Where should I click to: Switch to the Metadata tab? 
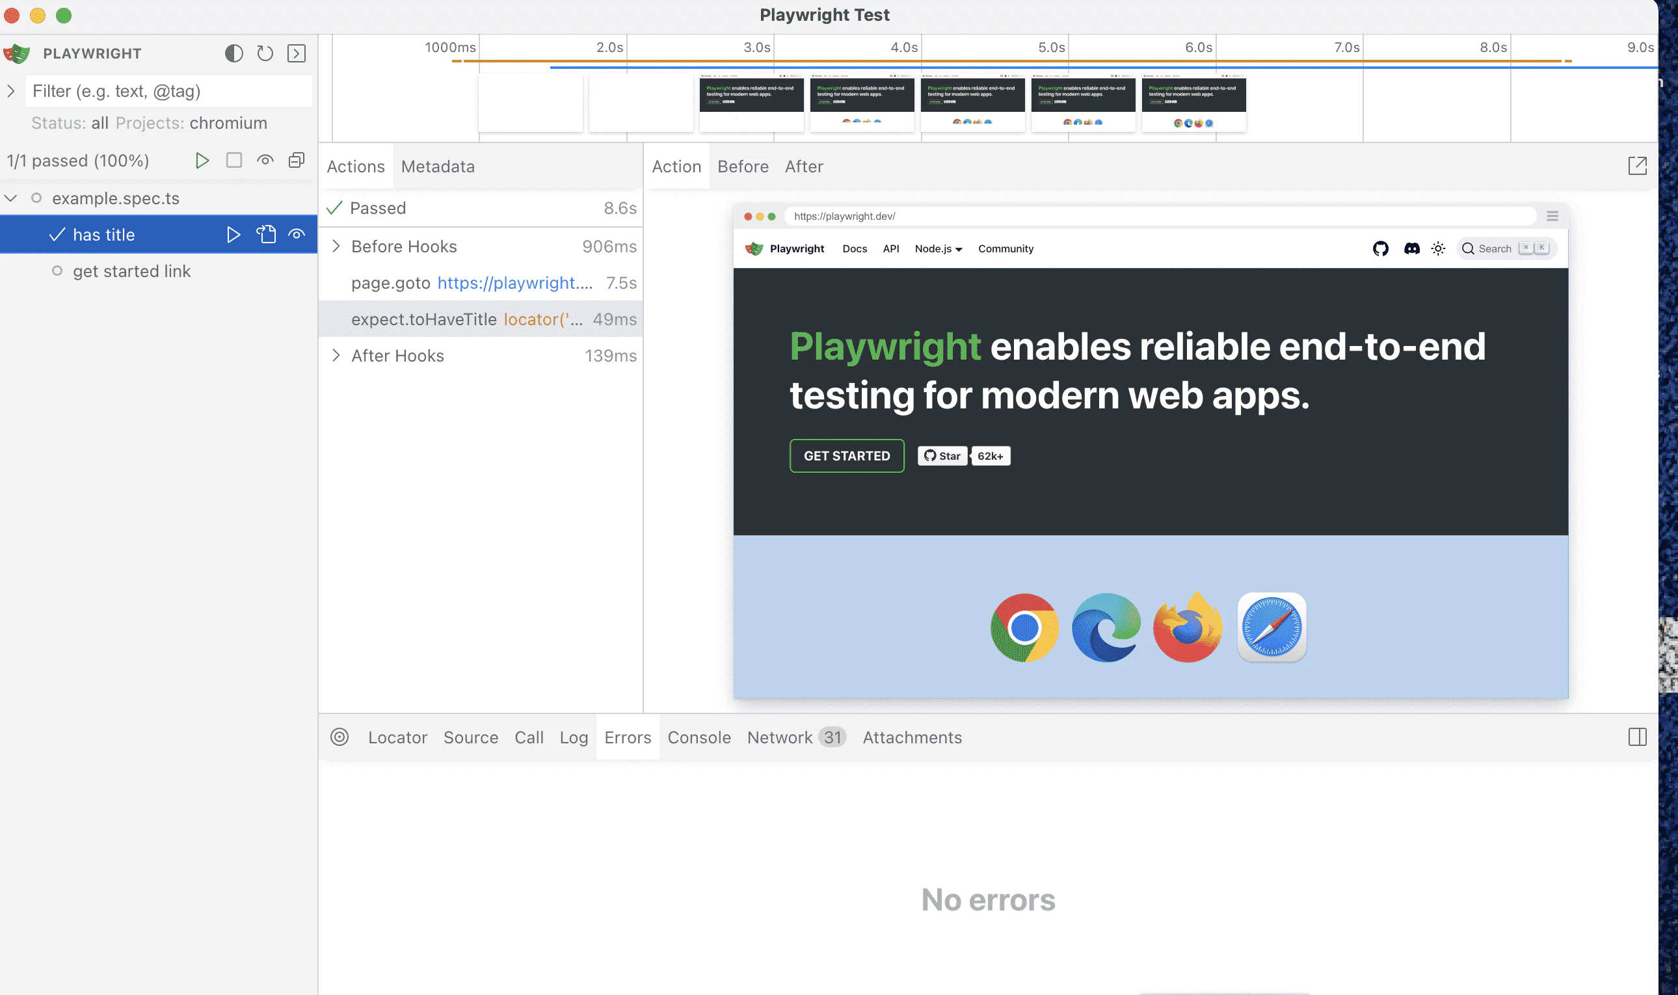pyautogui.click(x=437, y=166)
